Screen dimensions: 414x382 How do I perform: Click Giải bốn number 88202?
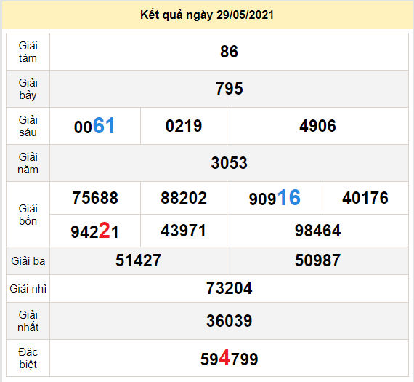184,198
